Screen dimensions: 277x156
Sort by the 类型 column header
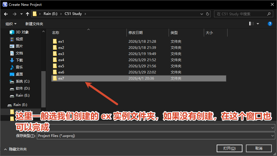[174, 33]
